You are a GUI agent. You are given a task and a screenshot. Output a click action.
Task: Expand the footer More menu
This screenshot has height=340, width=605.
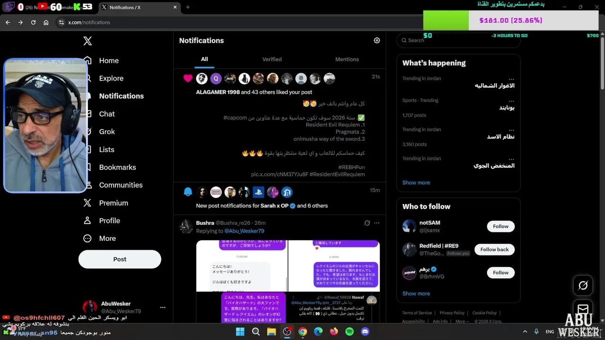coord(462,322)
